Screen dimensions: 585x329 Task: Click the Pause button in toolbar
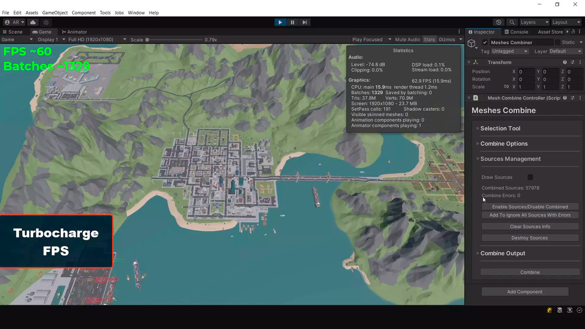292,22
